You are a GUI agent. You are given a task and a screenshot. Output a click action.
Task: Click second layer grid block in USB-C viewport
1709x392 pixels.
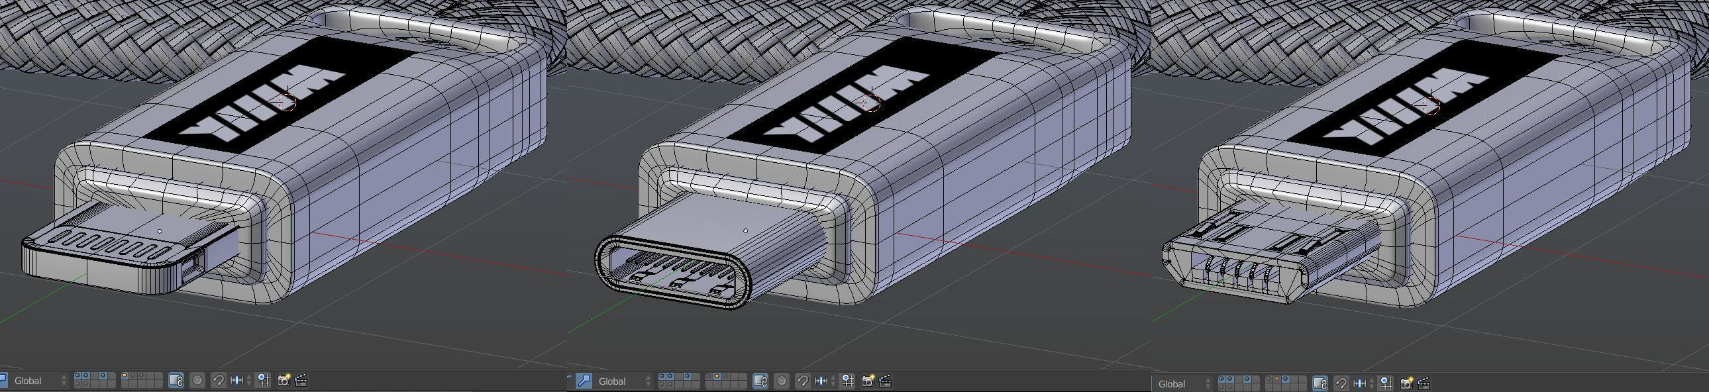click(x=726, y=381)
